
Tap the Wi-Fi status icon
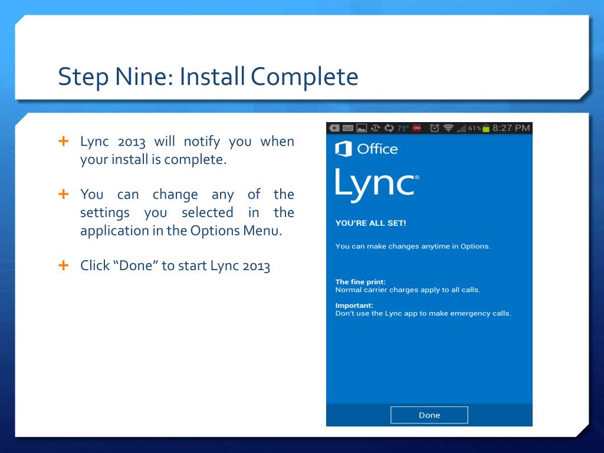coord(448,128)
